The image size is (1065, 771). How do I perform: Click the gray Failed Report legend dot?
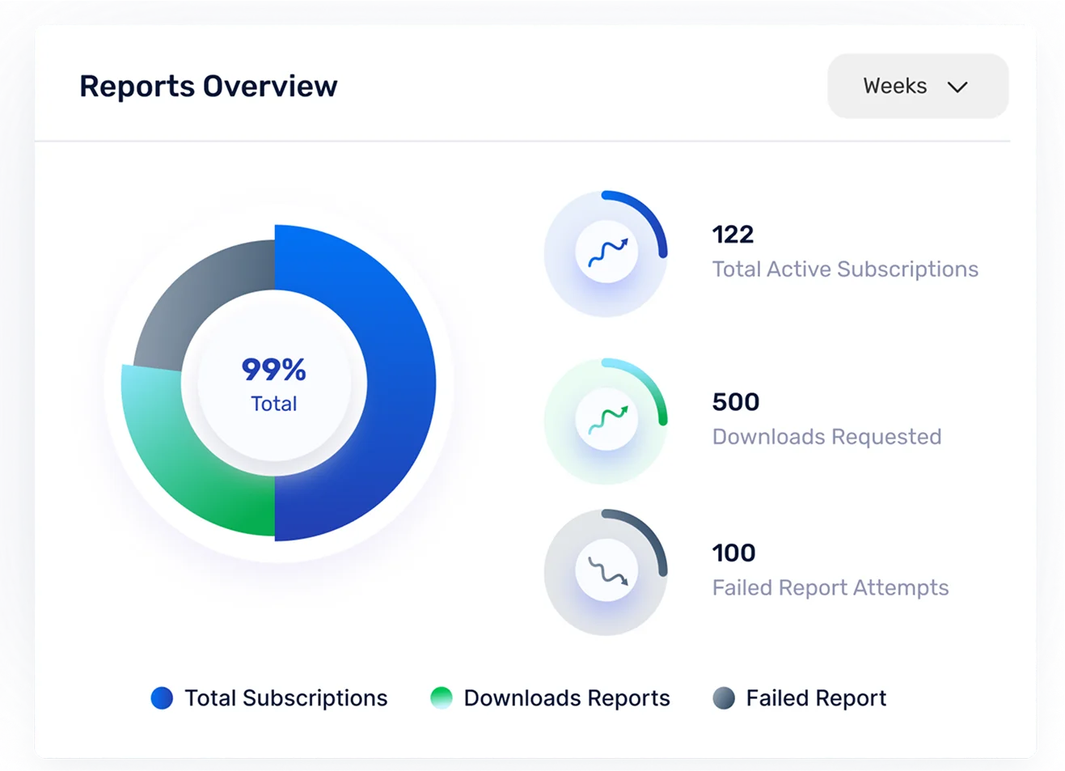[724, 698]
